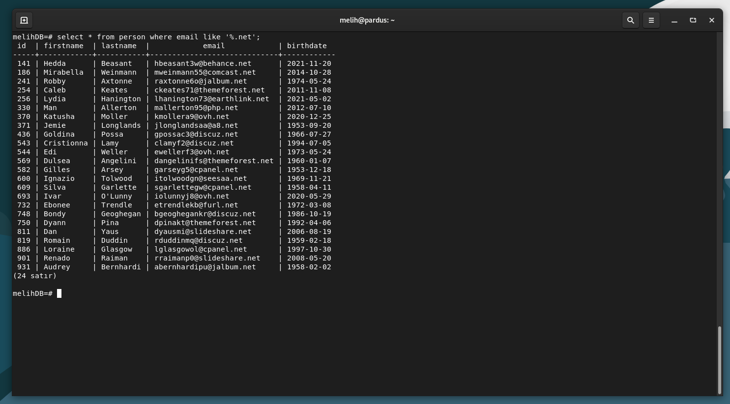
Task: Click lastname Bernhardi
Action: point(121,267)
